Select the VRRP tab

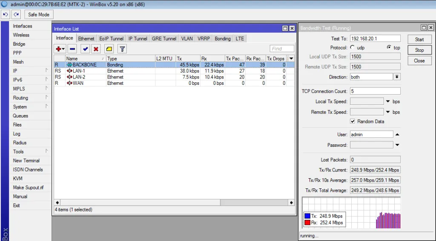pos(204,39)
